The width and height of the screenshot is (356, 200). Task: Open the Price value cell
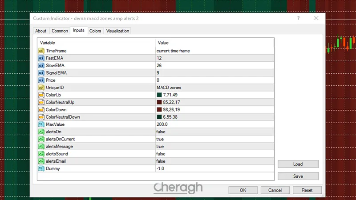214,80
